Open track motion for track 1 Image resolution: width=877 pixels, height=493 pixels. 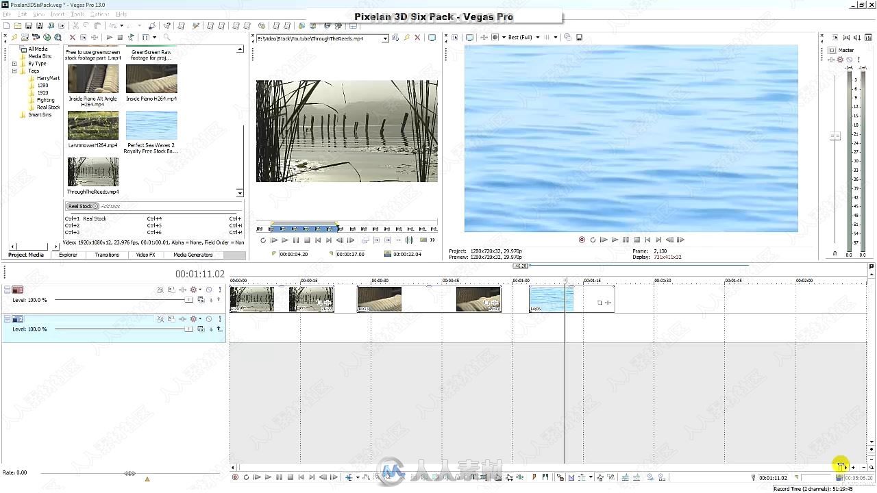point(171,290)
